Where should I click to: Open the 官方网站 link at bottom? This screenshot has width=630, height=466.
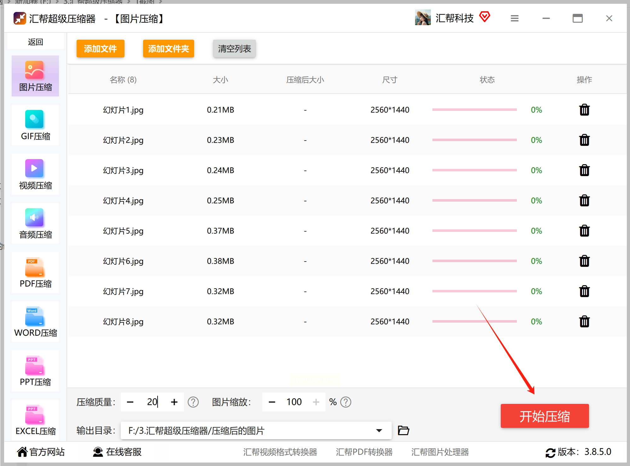pos(41,452)
